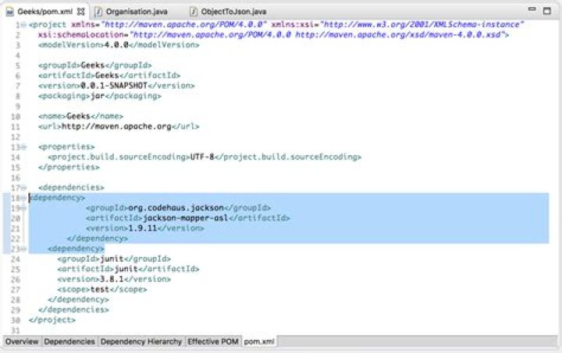This screenshot has width=562, height=353.
Task: Click the name value Geeks on line 10
Action: coord(78,116)
